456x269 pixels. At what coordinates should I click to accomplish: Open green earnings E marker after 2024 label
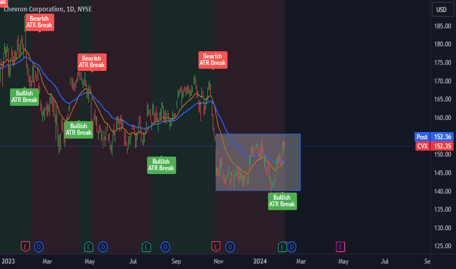[x=282, y=247]
